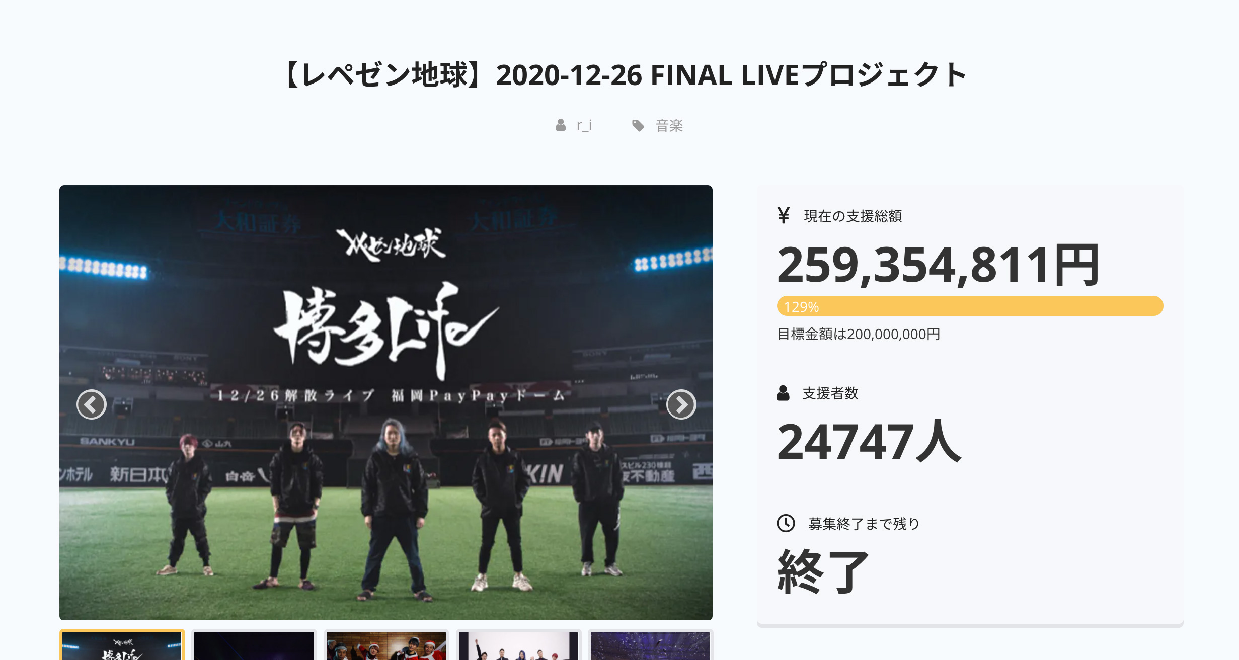Click the yen icon next to 現在の支援総額
Image resolution: width=1239 pixels, height=660 pixels.
click(x=783, y=215)
